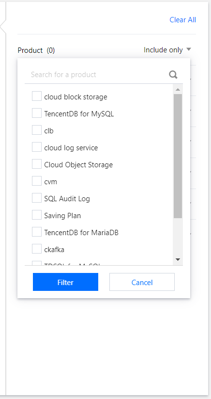Tick the cvm checkbox
Image resolution: width=211 pixels, height=399 pixels.
[x=37, y=181]
